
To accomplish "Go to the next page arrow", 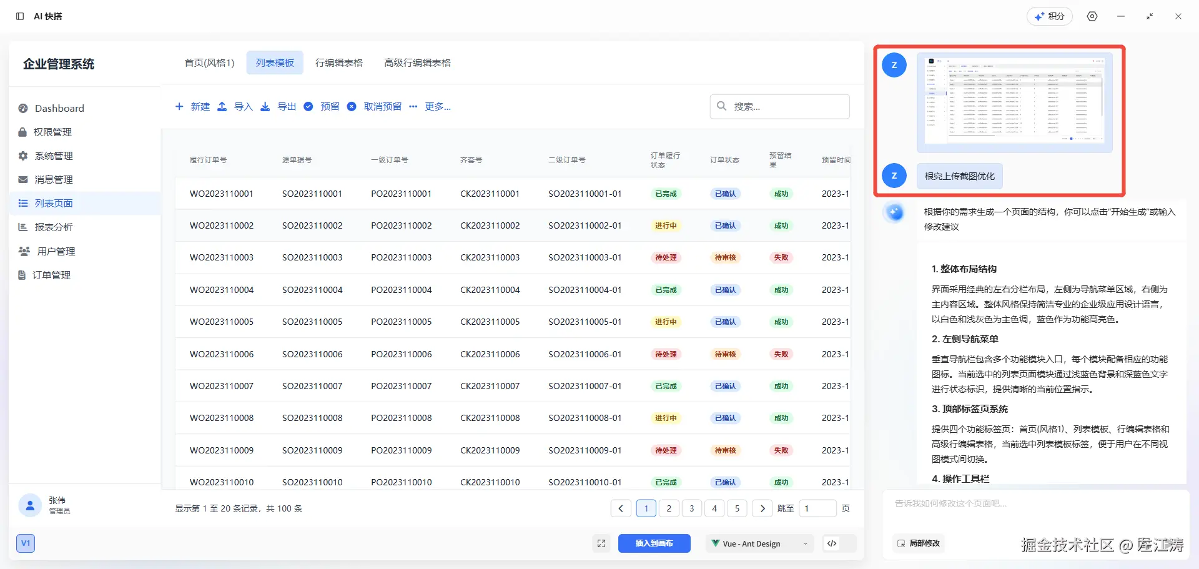I will coord(762,508).
